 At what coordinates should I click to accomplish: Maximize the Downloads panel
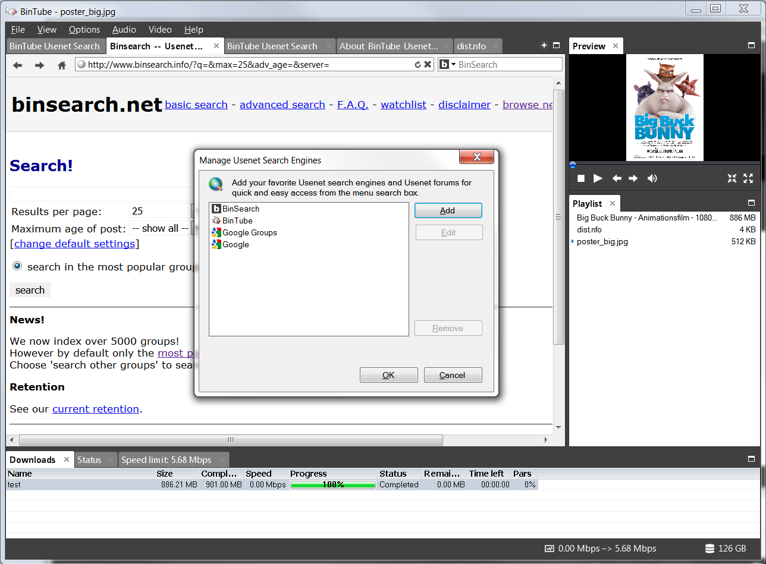751,459
